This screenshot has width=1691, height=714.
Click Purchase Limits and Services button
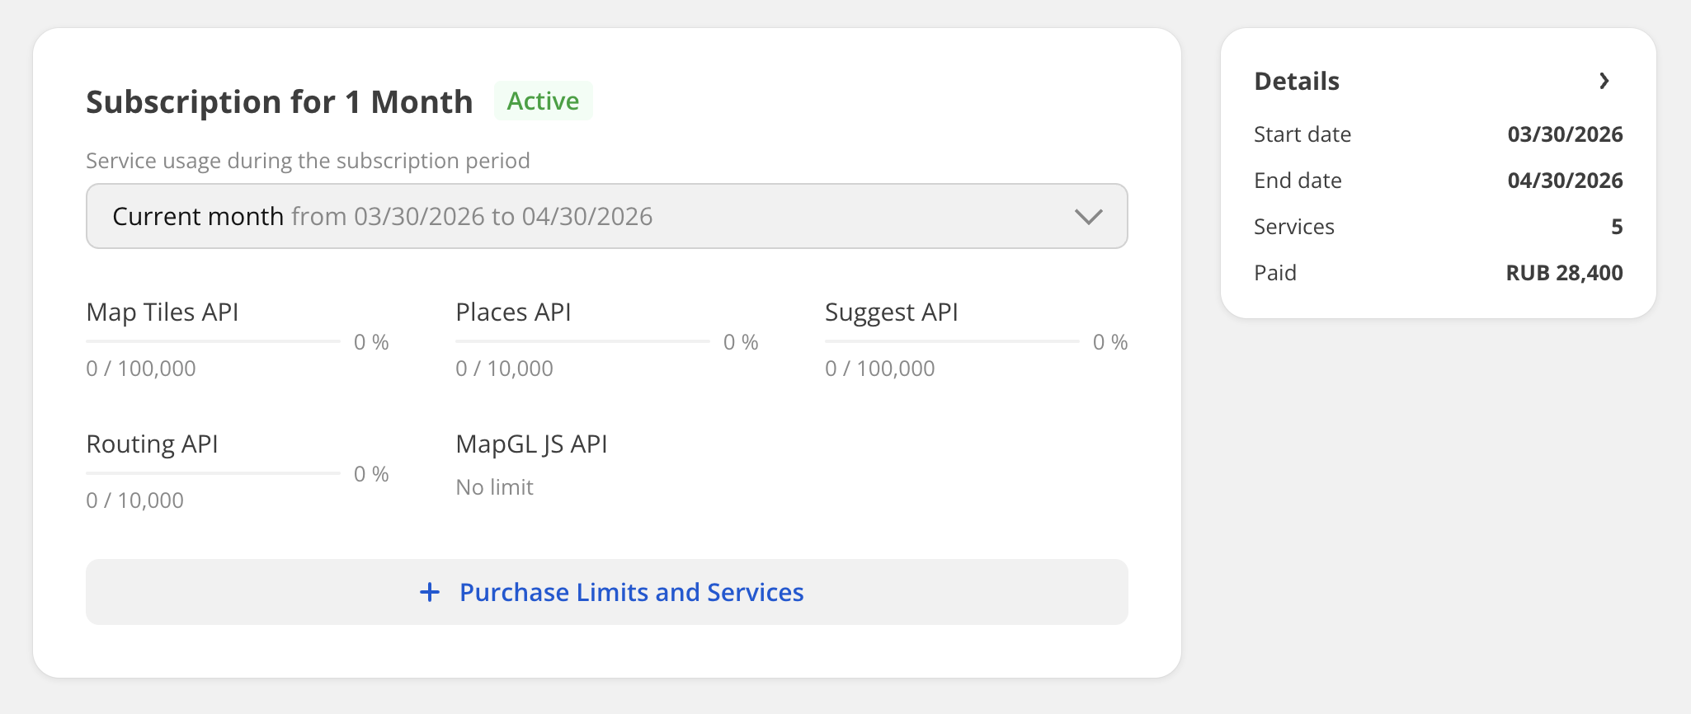point(631,592)
